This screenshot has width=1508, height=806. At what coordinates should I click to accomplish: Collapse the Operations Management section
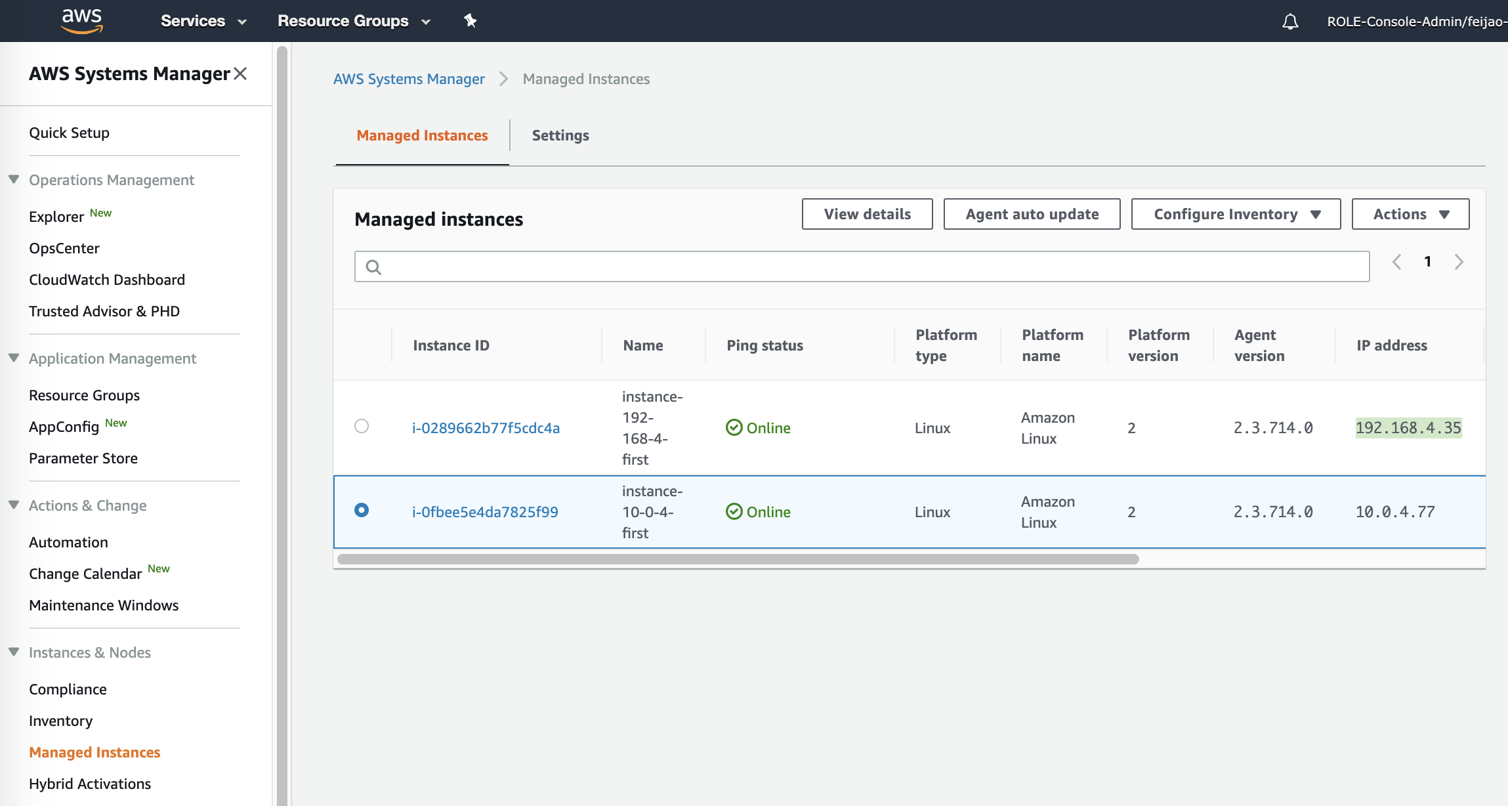[14, 179]
